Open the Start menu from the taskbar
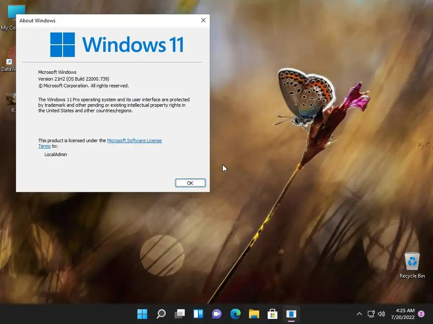 142,314
